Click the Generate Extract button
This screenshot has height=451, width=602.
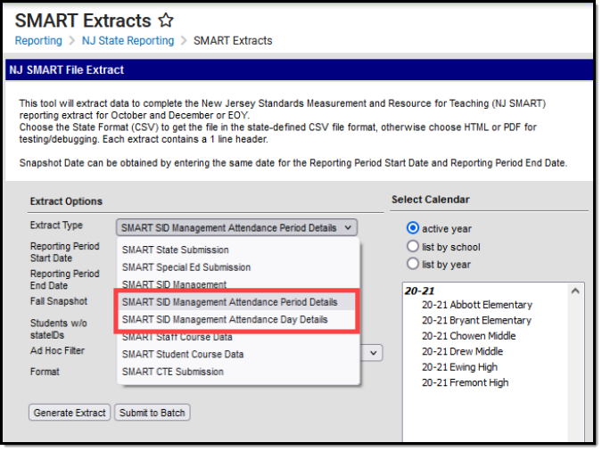[70, 413]
